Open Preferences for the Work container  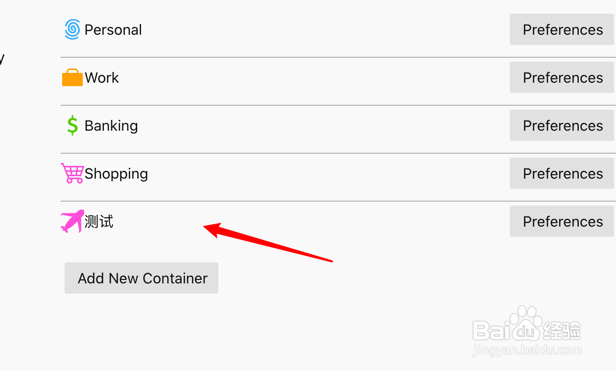pyautogui.click(x=562, y=77)
